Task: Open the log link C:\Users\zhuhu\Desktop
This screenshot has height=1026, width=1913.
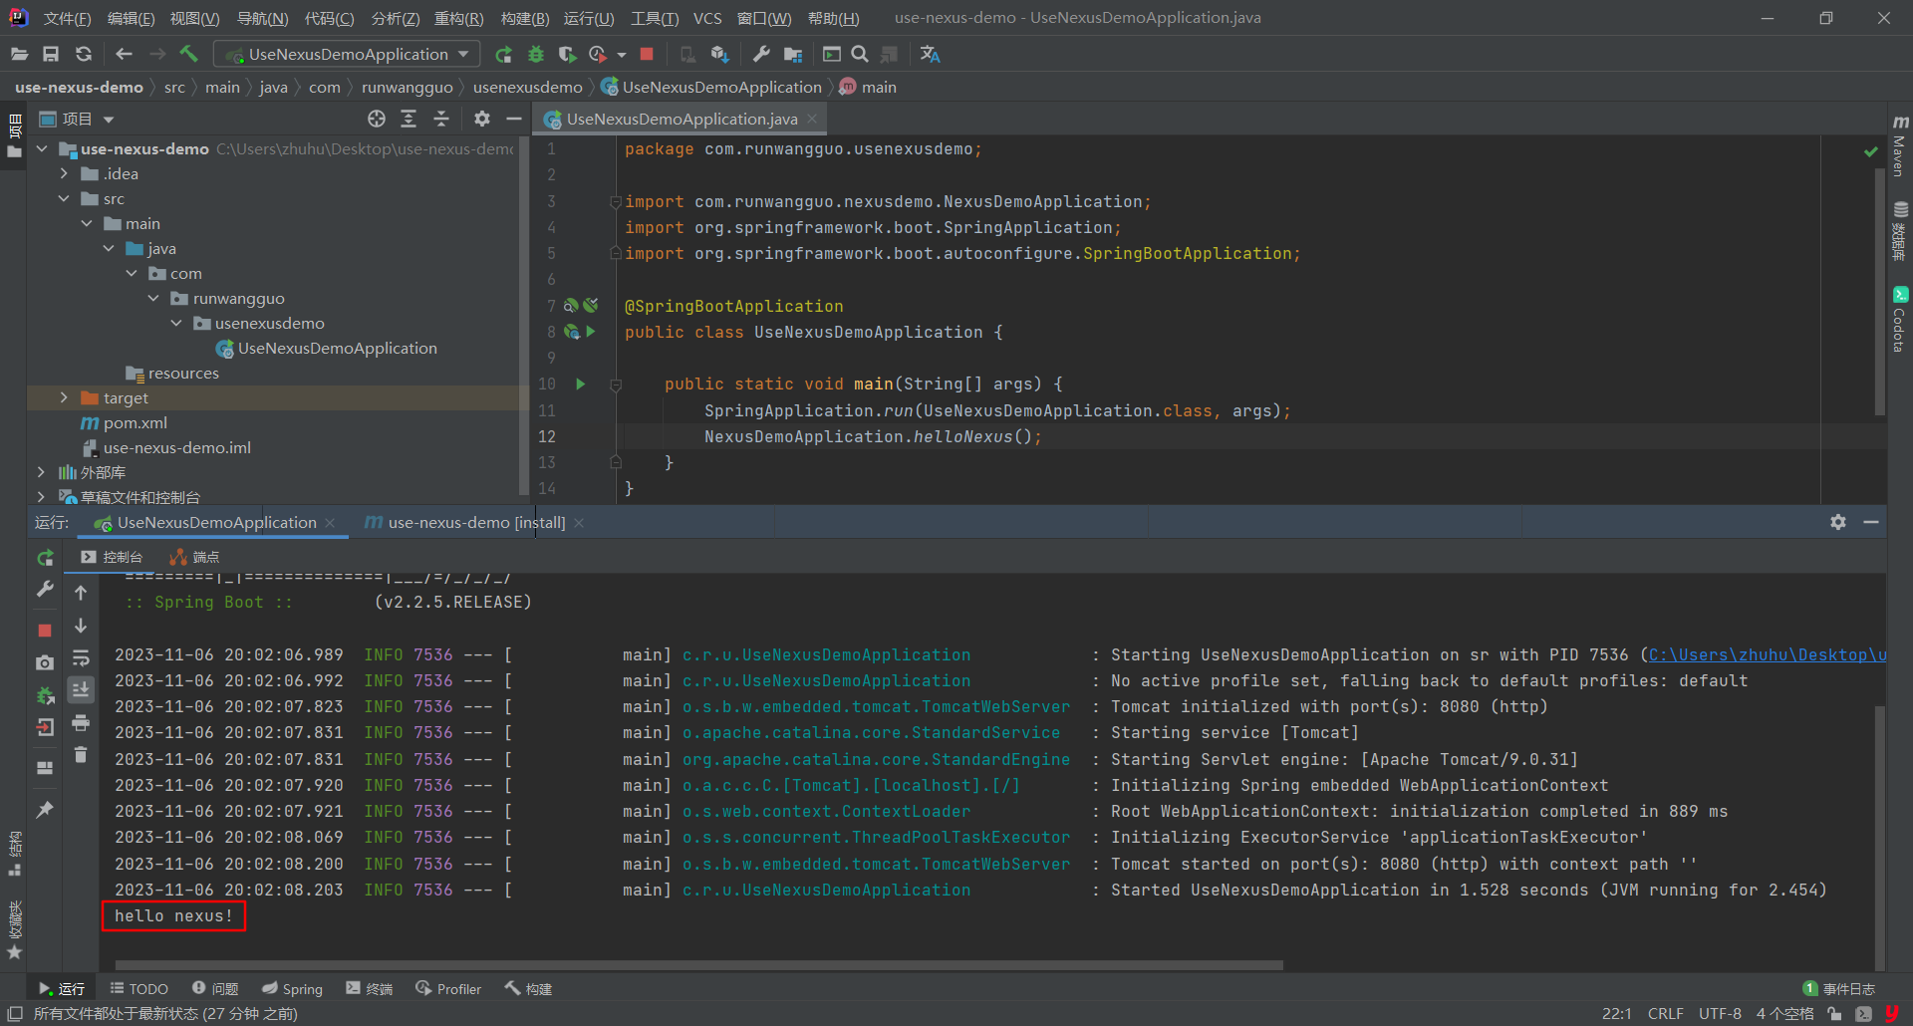Action: 1767,654
